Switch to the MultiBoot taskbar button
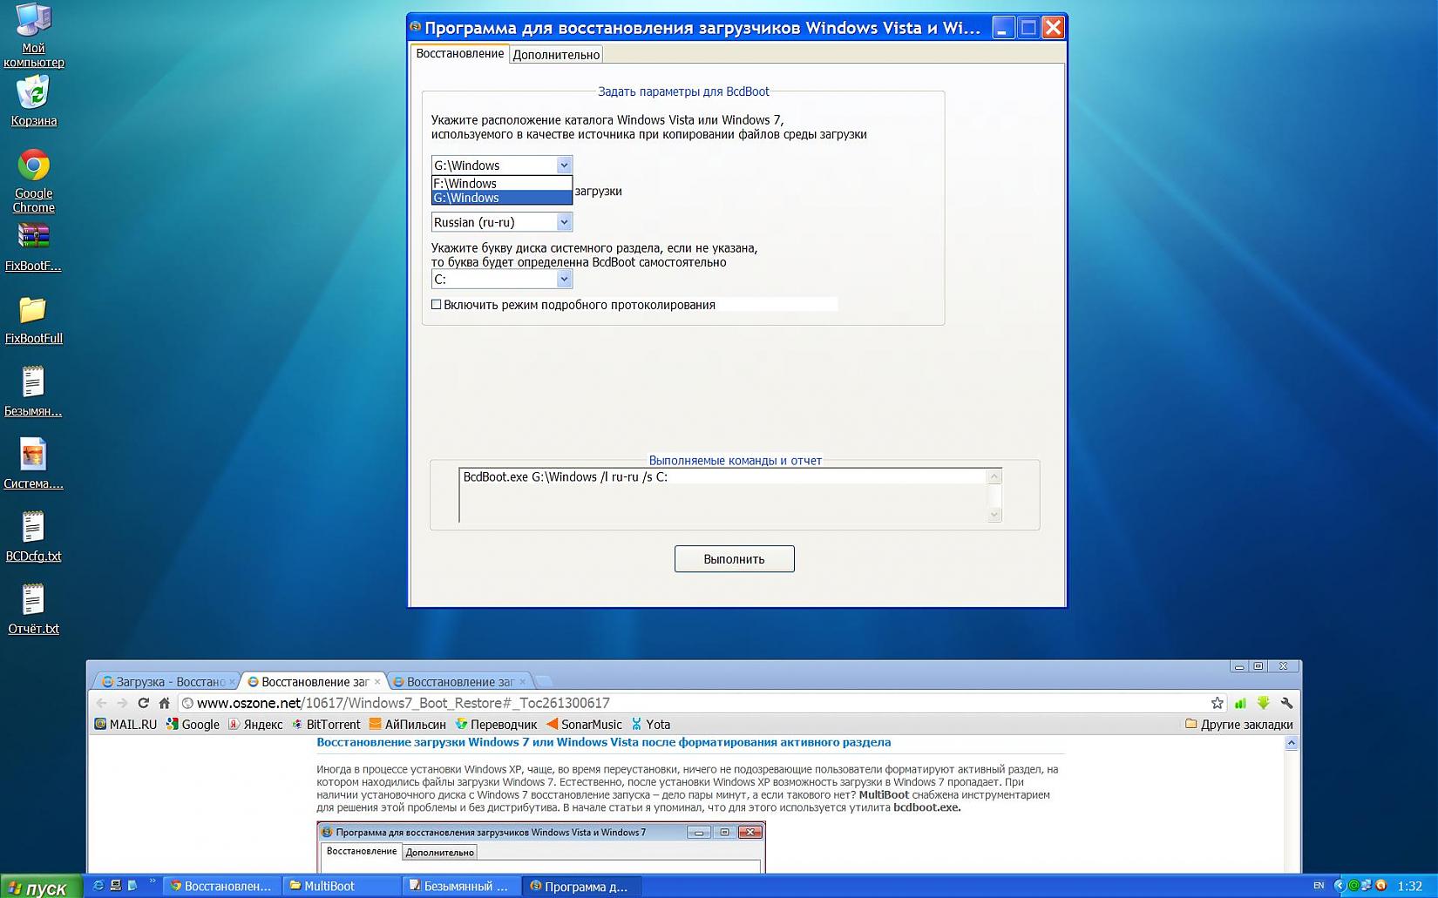1438x898 pixels. coord(341,886)
